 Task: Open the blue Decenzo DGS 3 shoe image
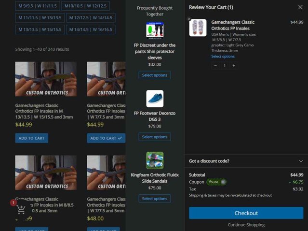click(155, 99)
